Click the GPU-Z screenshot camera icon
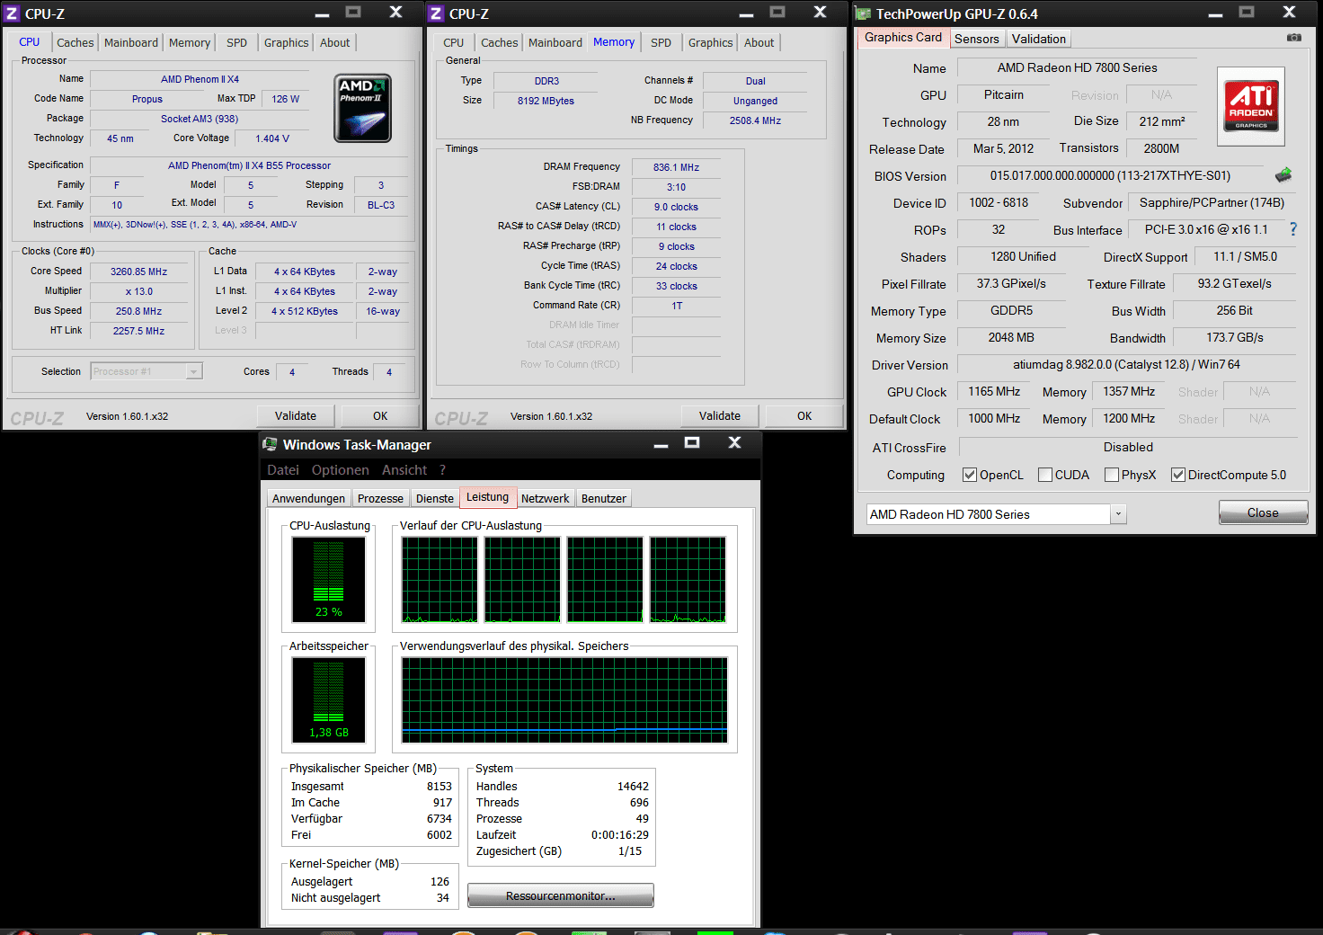The image size is (1323, 935). (x=1293, y=38)
